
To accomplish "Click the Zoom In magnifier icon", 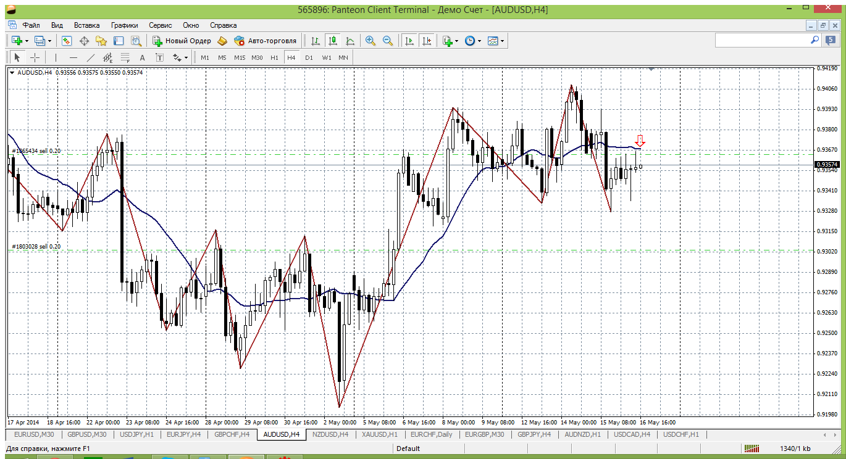I will (371, 41).
